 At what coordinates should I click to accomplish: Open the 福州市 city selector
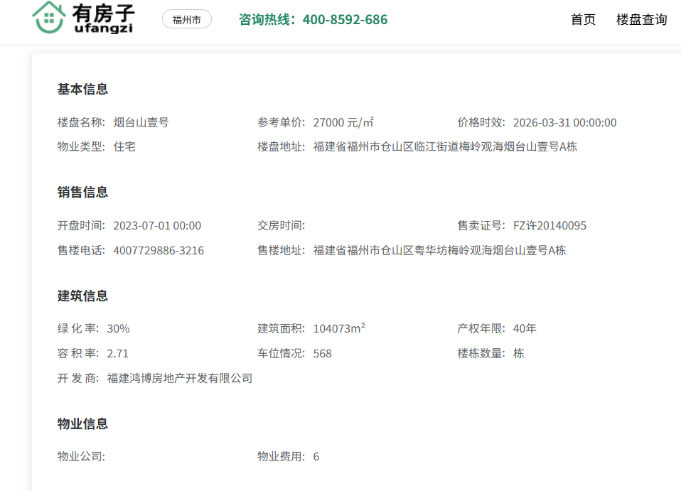[x=186, y=20]
